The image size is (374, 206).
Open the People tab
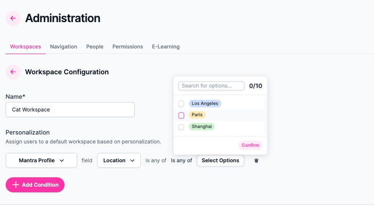point(95,47)
